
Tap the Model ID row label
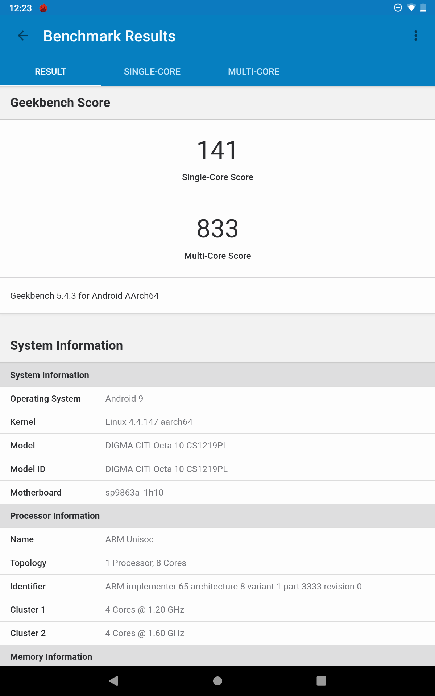(28, 469)
